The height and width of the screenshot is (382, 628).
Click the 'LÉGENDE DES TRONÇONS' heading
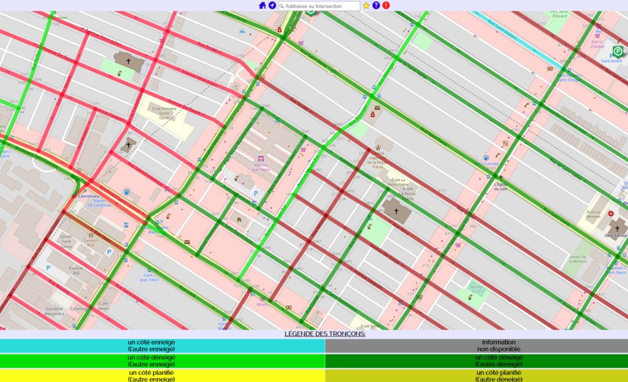(325, 334)
